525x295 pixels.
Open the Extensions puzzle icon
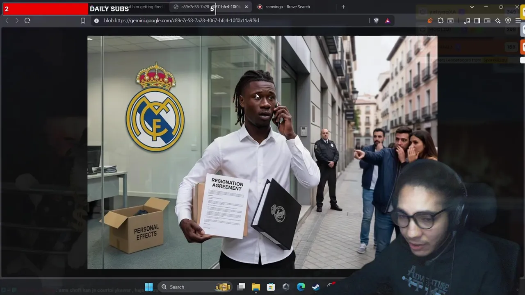(x=441, y=20)
